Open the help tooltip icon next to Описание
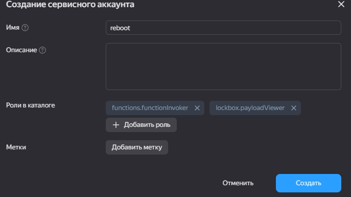The image size is (351, 197). tap(42, 50)
